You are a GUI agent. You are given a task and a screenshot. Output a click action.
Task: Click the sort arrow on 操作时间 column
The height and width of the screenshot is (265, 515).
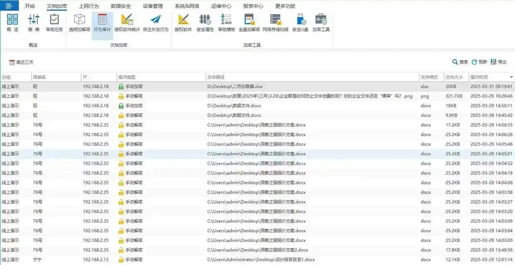pyautogui.click(x=511, y=77)
